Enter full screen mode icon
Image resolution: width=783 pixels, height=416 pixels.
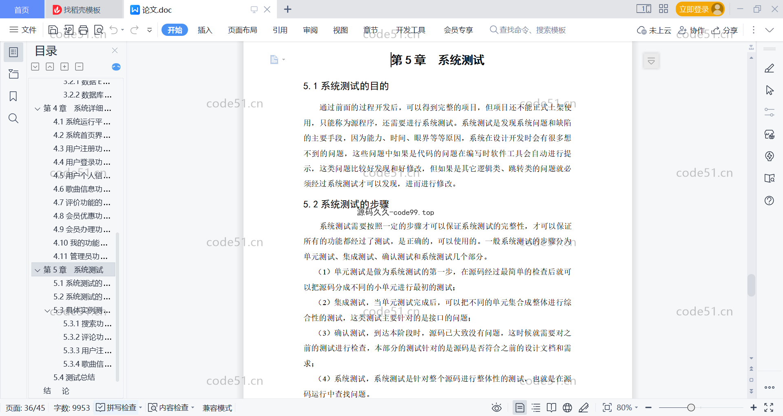(769, 407)
